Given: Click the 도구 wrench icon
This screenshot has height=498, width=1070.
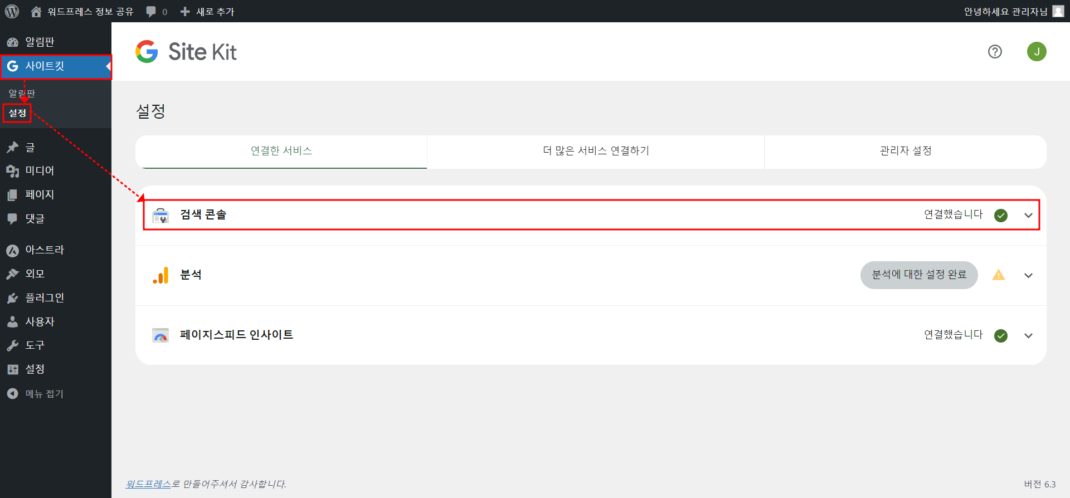Looking at the screenshot, I should [x=12, y=345].
